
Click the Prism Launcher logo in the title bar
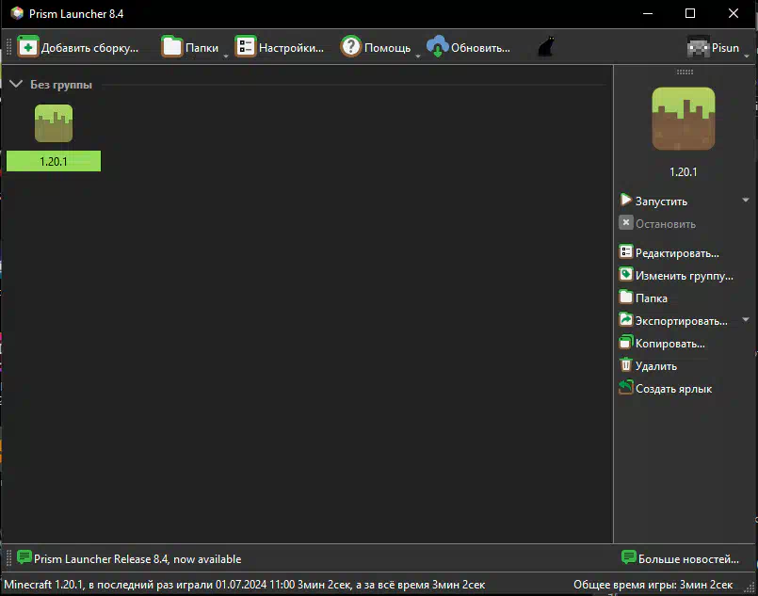(17, 13)
